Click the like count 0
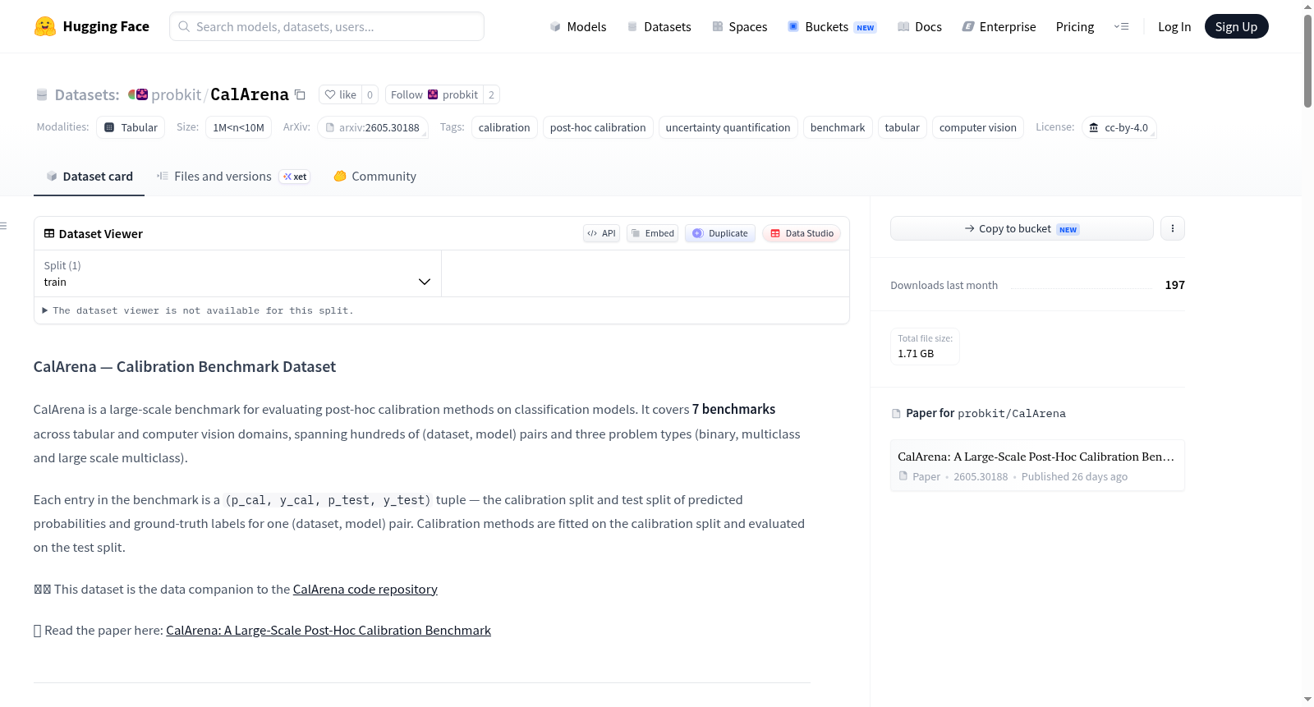 [370, 94]
